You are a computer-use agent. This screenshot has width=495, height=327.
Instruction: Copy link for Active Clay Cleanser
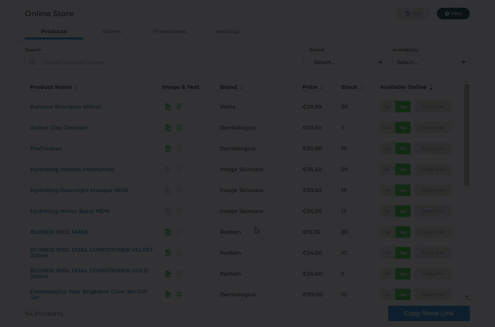pyautogui.click(x=433, y=128)
